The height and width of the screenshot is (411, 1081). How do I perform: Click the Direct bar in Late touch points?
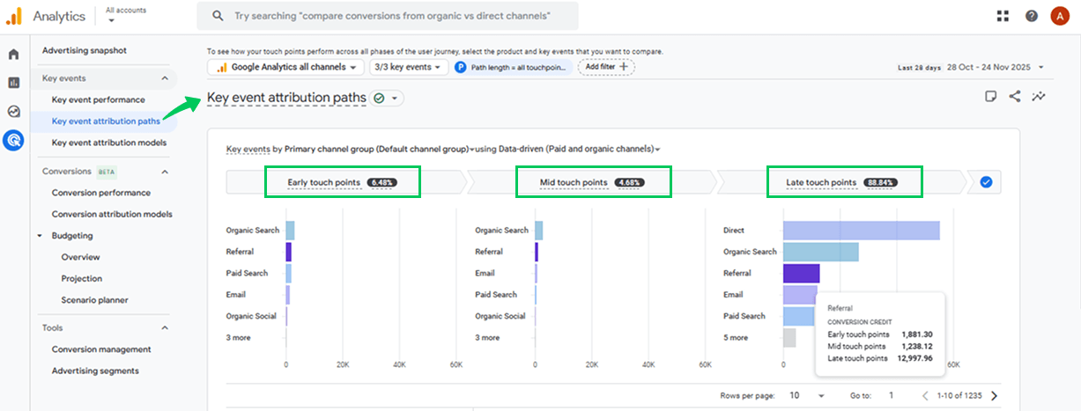[x=861, y=231]
